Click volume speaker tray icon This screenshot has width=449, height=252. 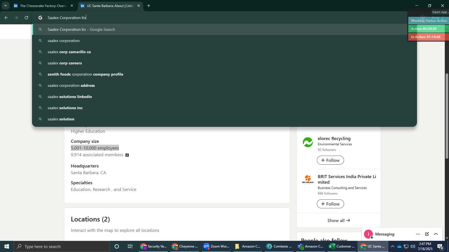(x=413, y=246)
